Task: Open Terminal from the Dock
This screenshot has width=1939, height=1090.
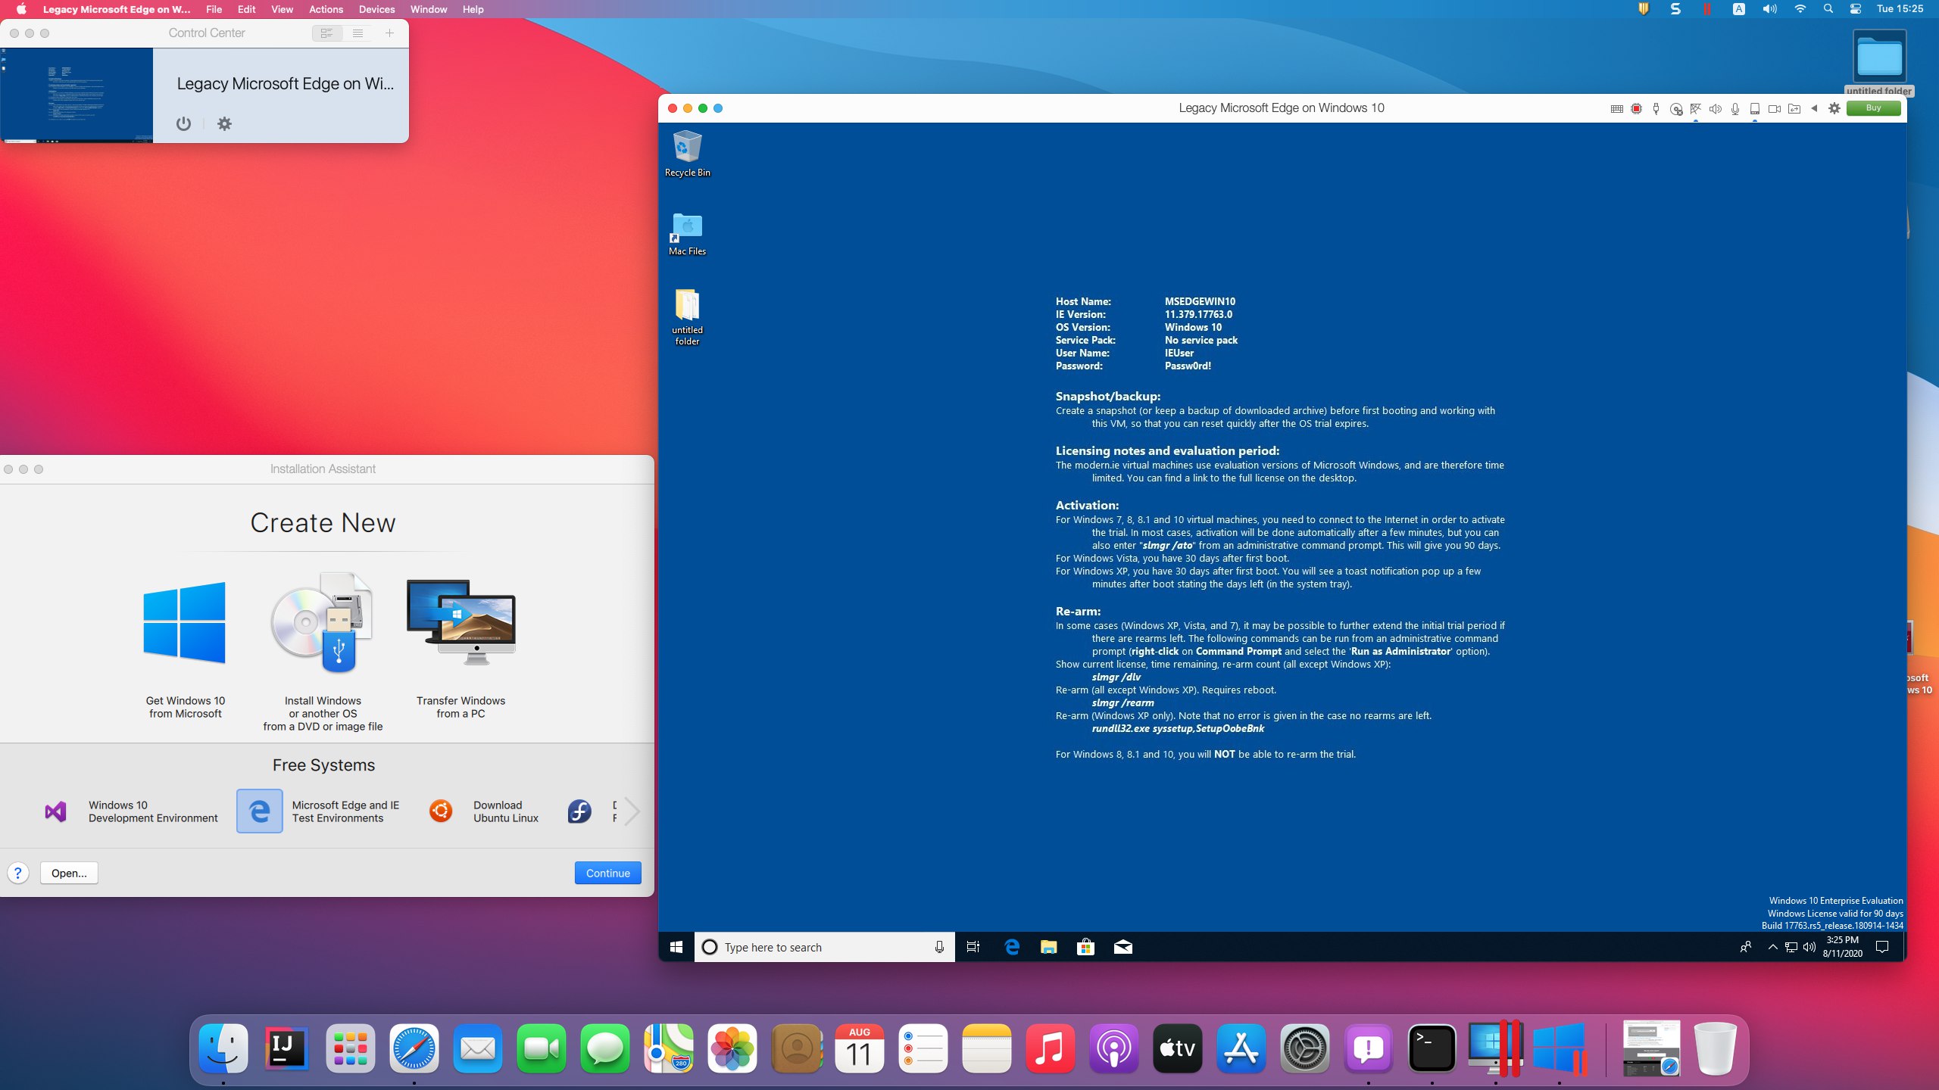Action: [x=1432, y=1048]
